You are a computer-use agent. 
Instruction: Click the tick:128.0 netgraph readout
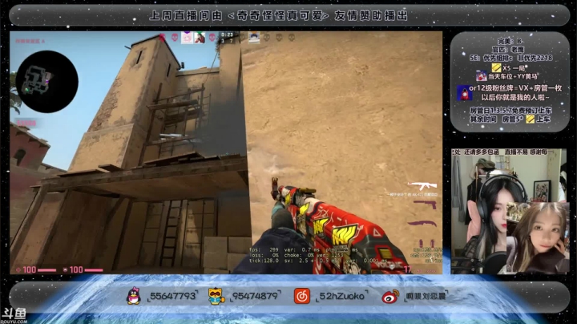[264, 261]
